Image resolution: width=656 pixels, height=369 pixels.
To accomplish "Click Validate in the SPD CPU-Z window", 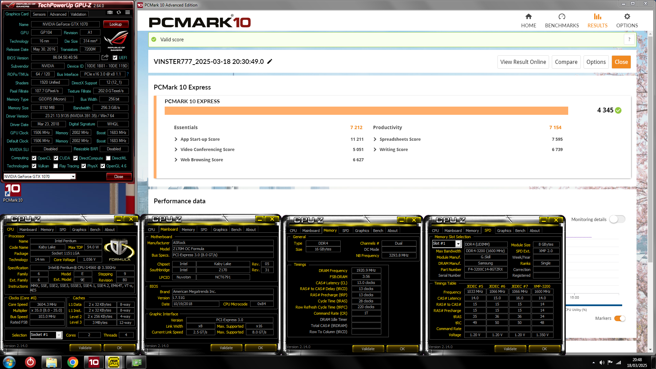I will 510,349.
